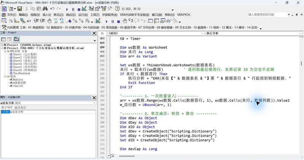Open the 执行分析 procedure dropdown
Viewport: 304px width, 160px height.
point(254,33)
